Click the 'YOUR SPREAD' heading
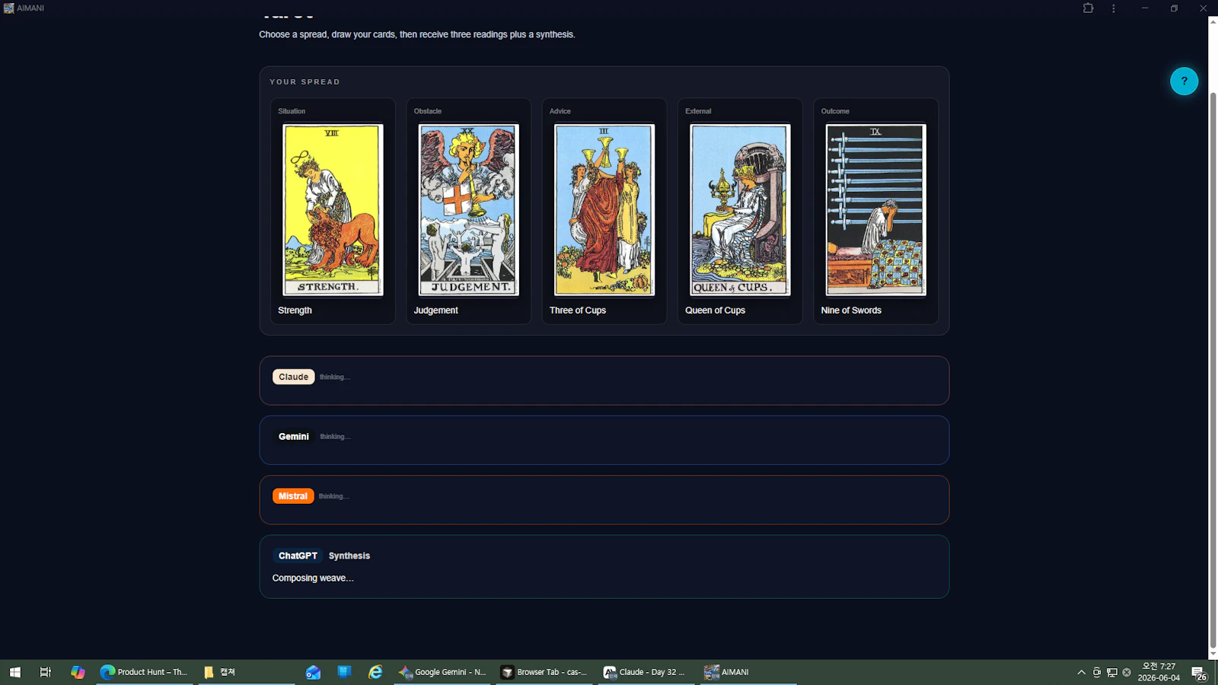The height and width of the screenshot is (685, 1218). (304, 81)
